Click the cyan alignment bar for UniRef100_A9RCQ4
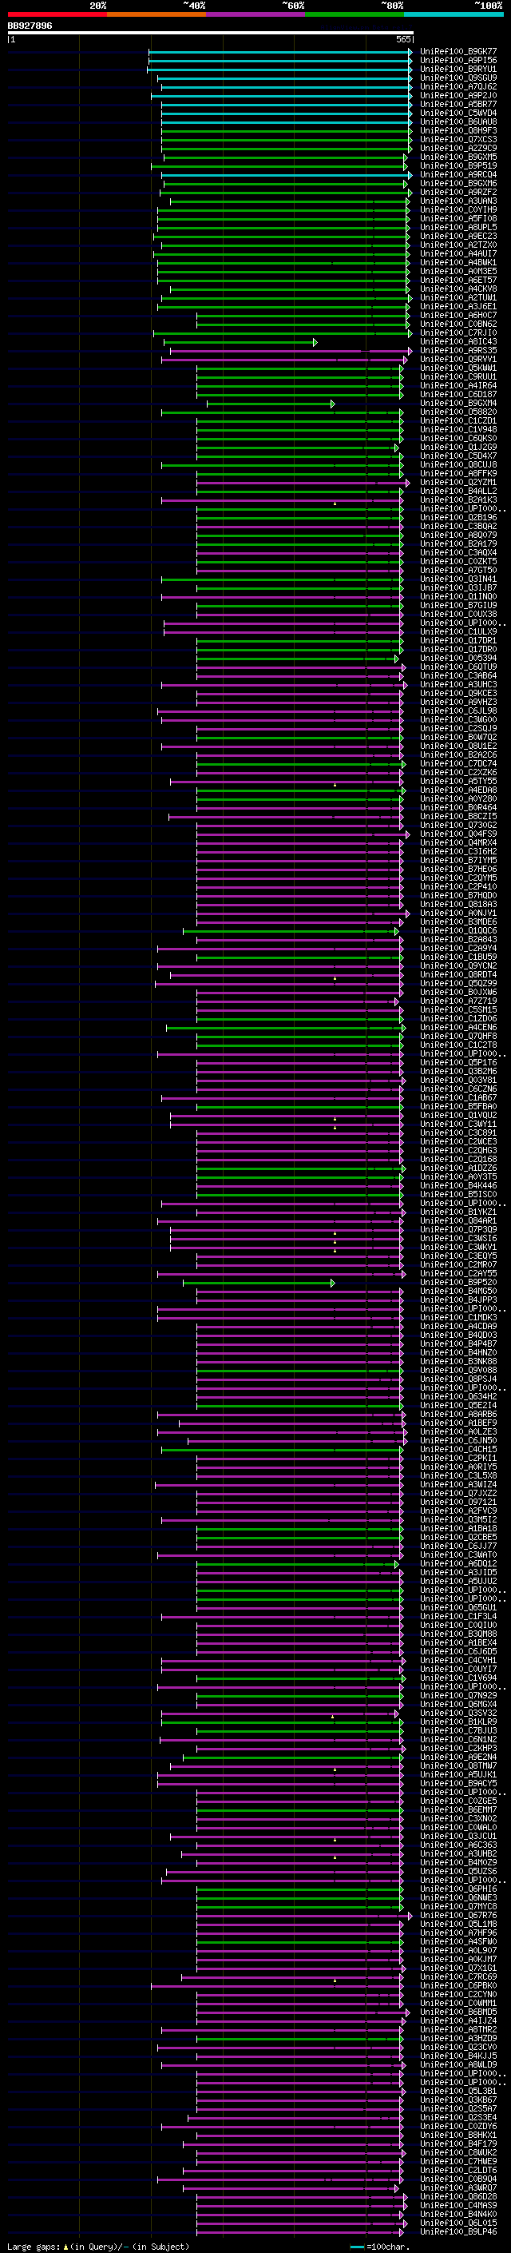511x2253 pixels. click(x=287, y=175)
